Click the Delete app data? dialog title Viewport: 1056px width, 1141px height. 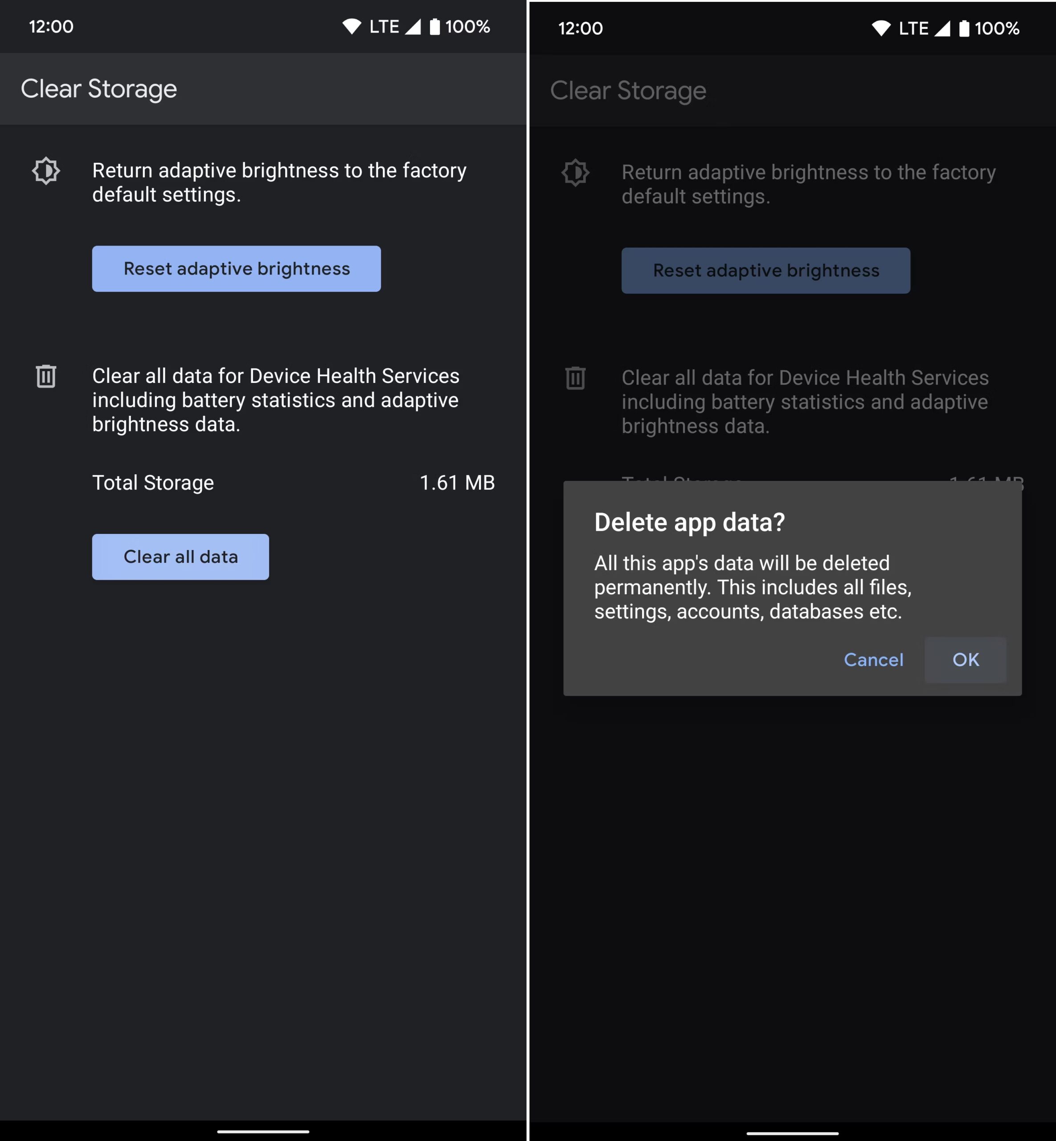(689, 522)
